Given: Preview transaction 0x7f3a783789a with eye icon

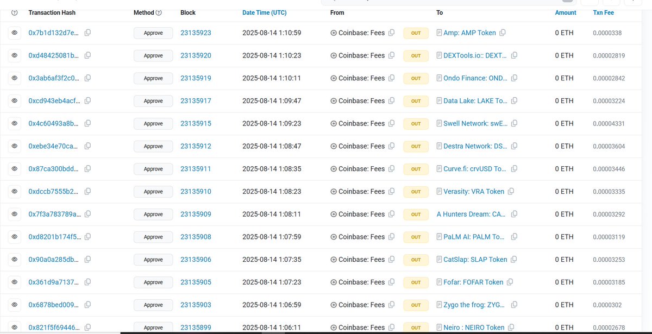Looking at the screenshot, I should pyautogui.click(x=15, y=215).
